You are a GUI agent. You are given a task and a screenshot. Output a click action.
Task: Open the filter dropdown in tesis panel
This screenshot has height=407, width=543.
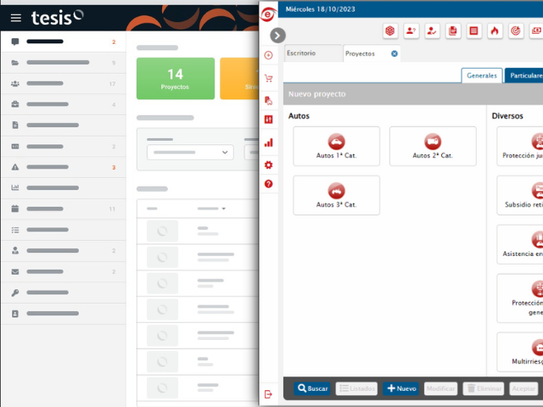click(x=190, y=152)
